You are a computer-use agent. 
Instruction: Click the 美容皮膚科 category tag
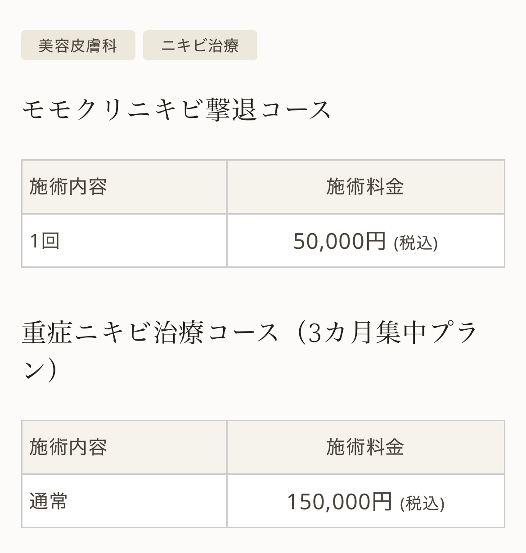point(78,45)
